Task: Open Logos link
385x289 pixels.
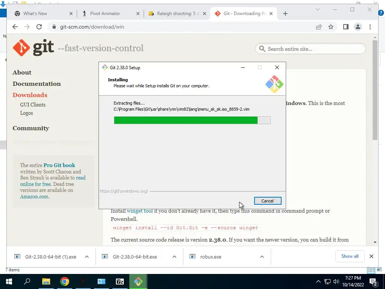Action: coord(27,113)
